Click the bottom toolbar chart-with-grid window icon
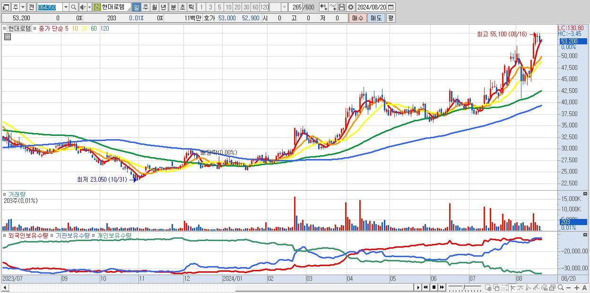Viewport: 590px width, 293px height. point(488,288)
